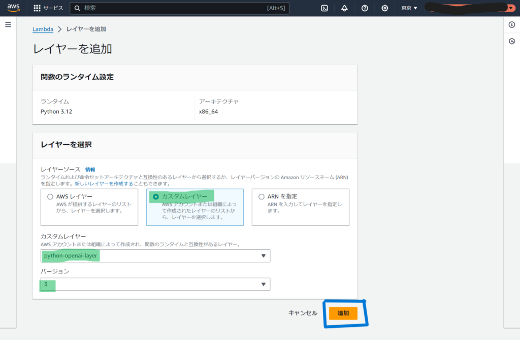This screenshot has width=520, height=340.
Task: Click the キャンセル button
Action: [303, 313]
